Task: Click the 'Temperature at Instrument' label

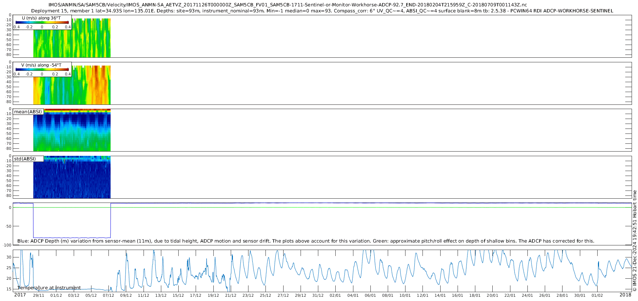Action: pos(49,288)
